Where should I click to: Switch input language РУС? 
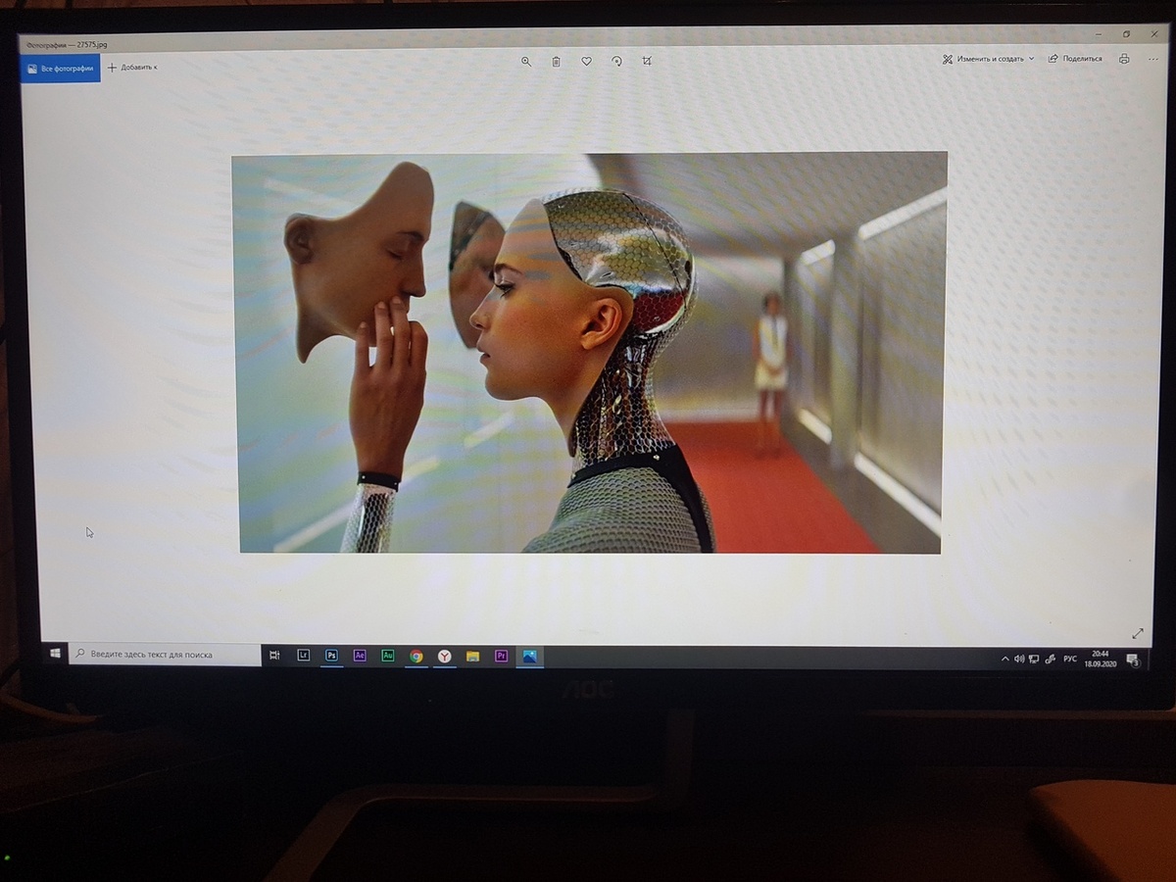1070,660
